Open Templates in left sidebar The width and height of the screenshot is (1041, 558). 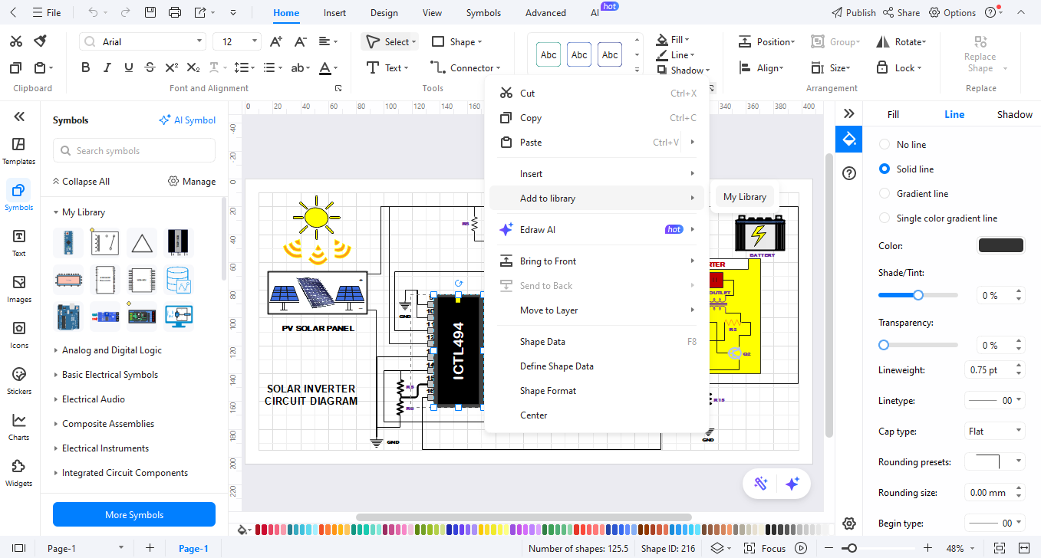coord(19,151)
